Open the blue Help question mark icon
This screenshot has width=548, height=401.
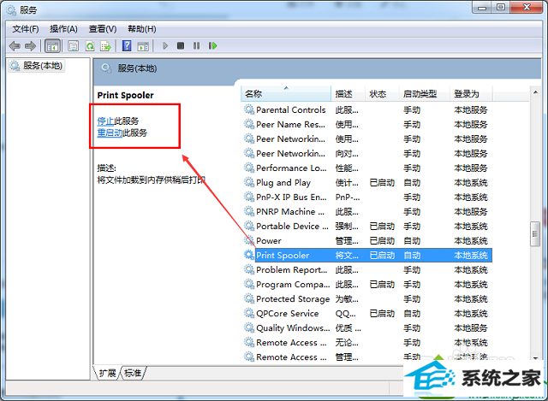127,45
